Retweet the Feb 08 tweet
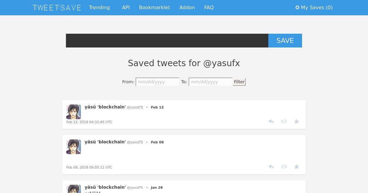This screenshot has width=368, height=193. coord(284,167)
